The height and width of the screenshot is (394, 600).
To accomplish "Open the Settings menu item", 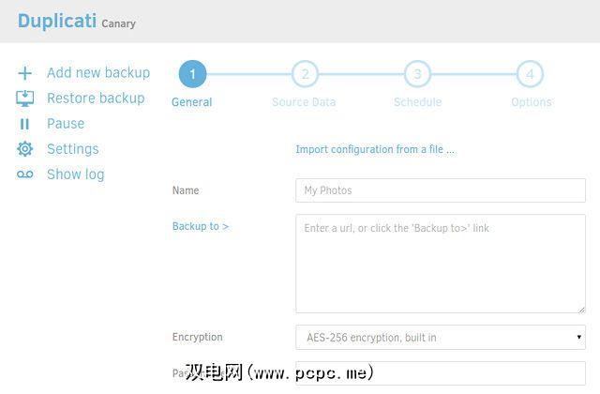I will coord(73,149).
